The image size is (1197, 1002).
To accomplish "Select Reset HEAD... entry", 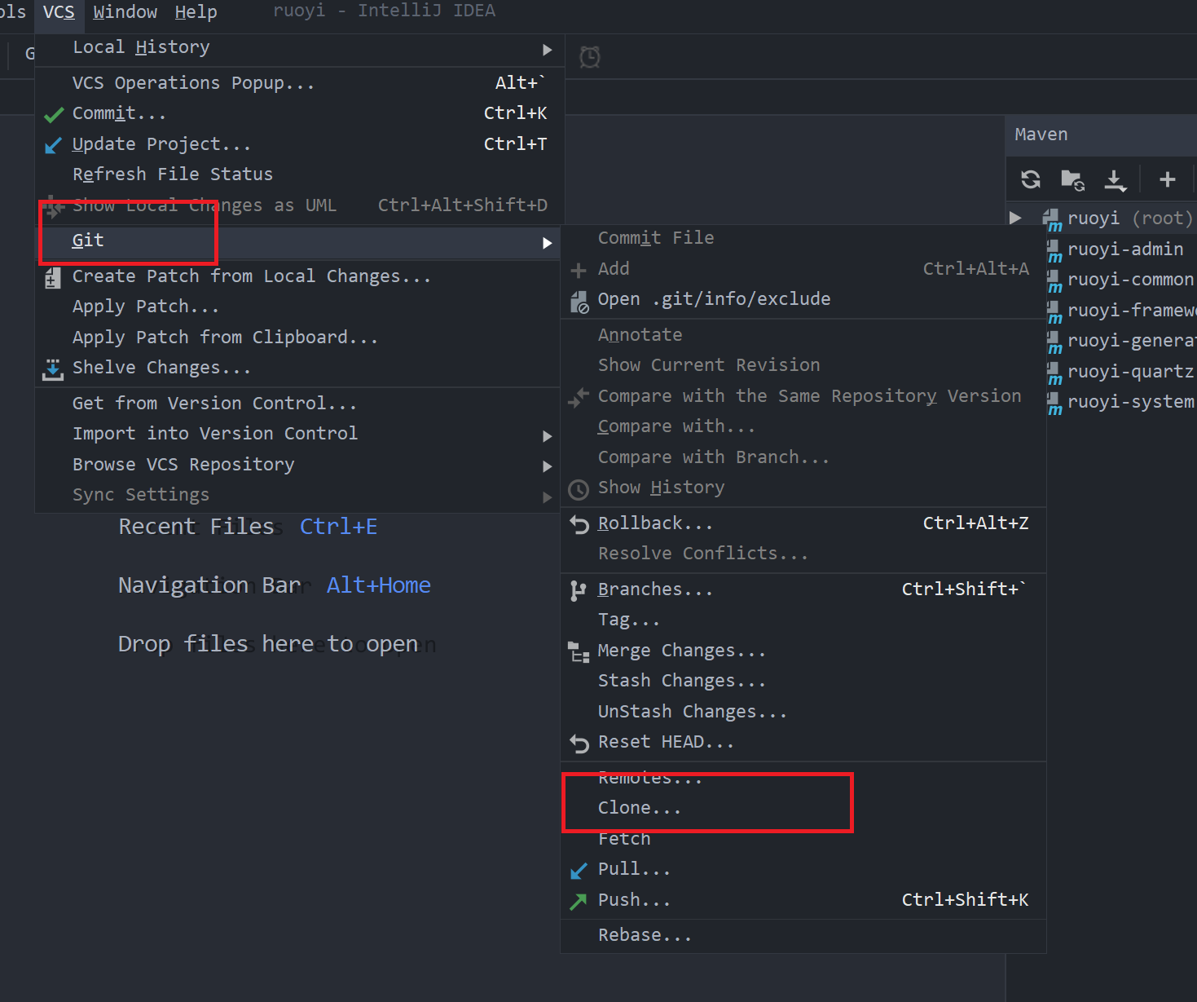I will pyautogui.click(x=803, y=742).
